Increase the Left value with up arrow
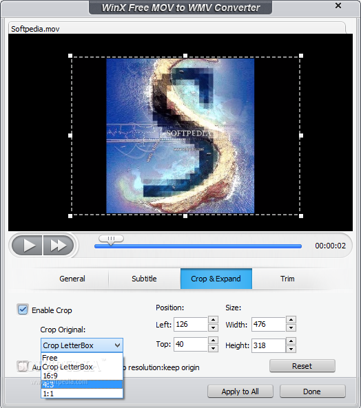 point(214,320)
